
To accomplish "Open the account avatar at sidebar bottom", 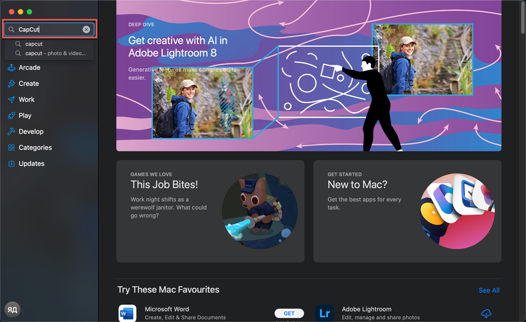I will click(12, 310).
